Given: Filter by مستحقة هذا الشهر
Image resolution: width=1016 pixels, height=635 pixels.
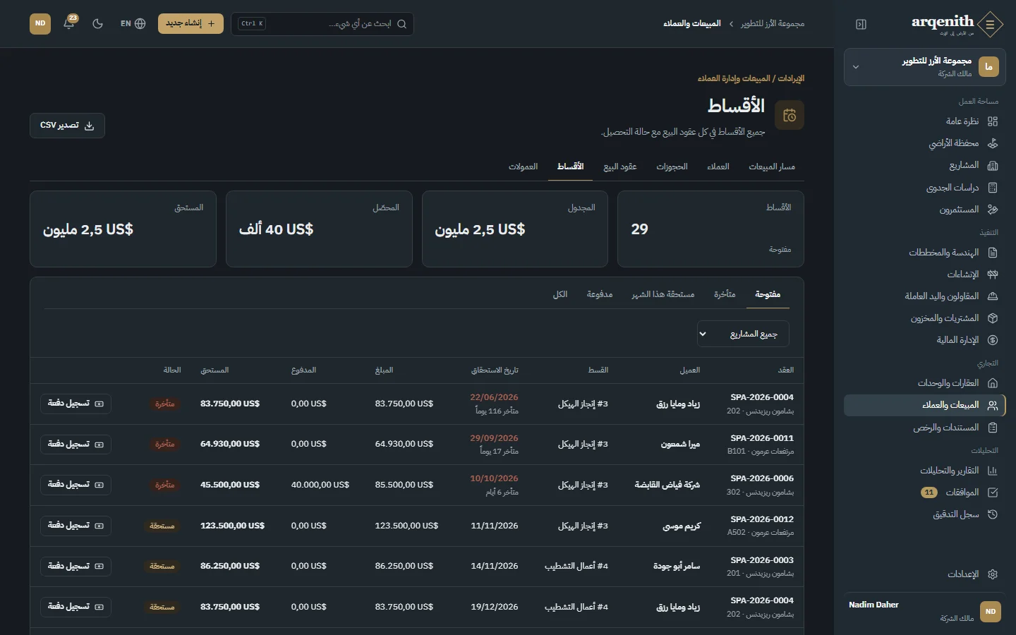Looking at the screenshot, I should tap(663, 294).
